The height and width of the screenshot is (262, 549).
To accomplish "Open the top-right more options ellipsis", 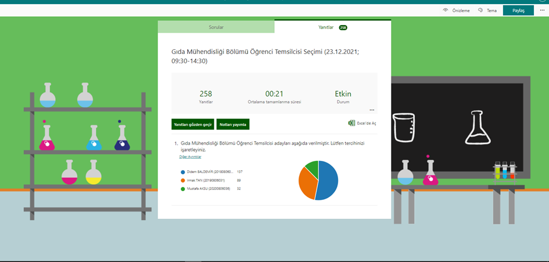I will coord(542,10).
